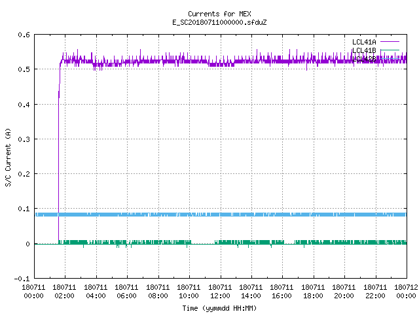Screen dimensions: 419x314
Task: Click the 0.5 y-axis tick label
Action: (24, 69)
